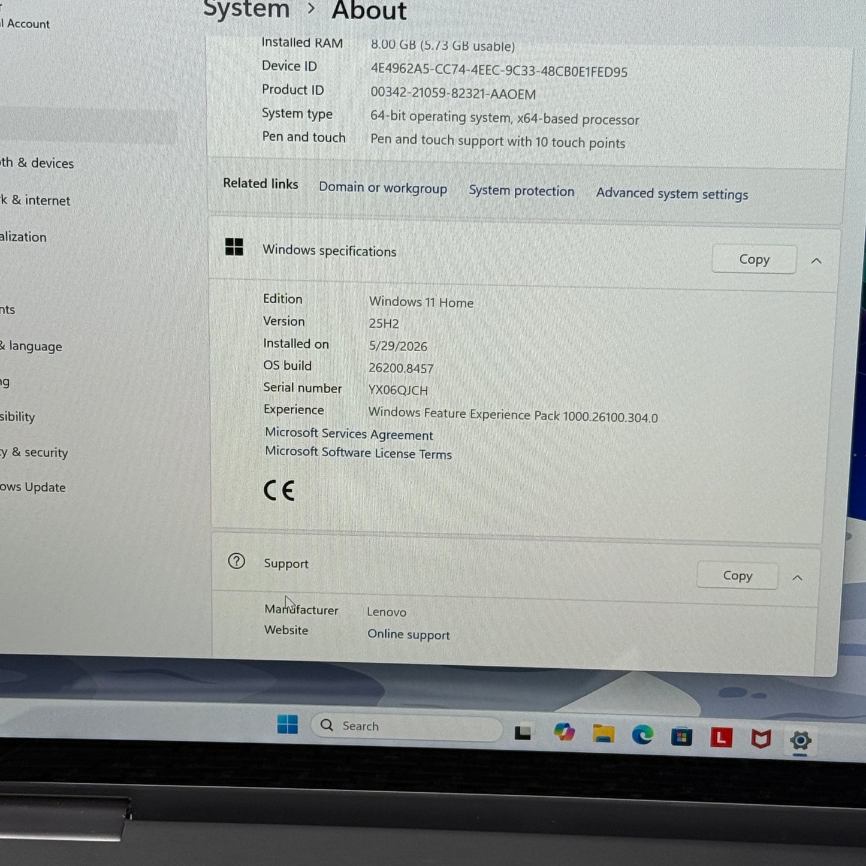Launch Microsoft Edge from the taskbar
The image size is (866, 866).
click(x=642, y=735)
